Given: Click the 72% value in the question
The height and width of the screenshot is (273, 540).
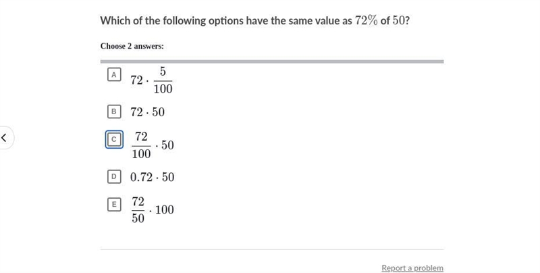Looking at the screenshot, I should tap(367, 21).
